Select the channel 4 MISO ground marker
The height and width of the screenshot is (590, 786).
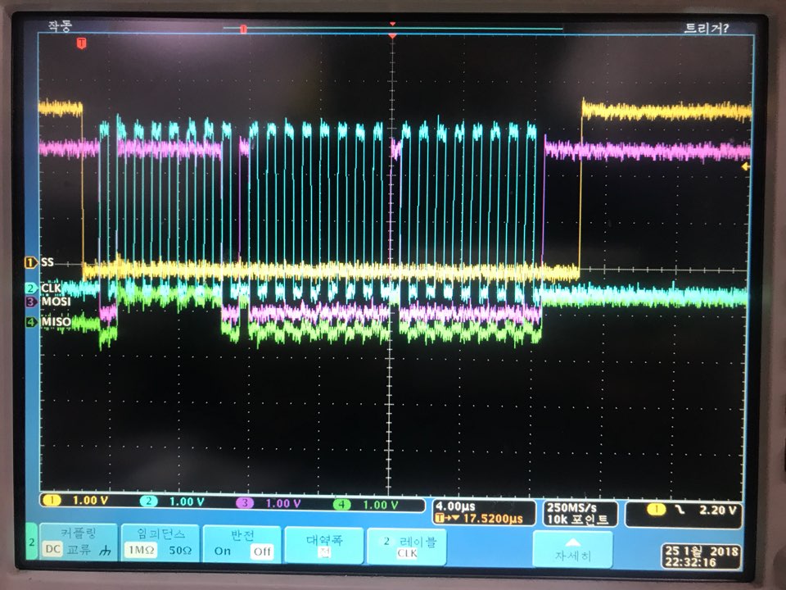coord(31,322)
